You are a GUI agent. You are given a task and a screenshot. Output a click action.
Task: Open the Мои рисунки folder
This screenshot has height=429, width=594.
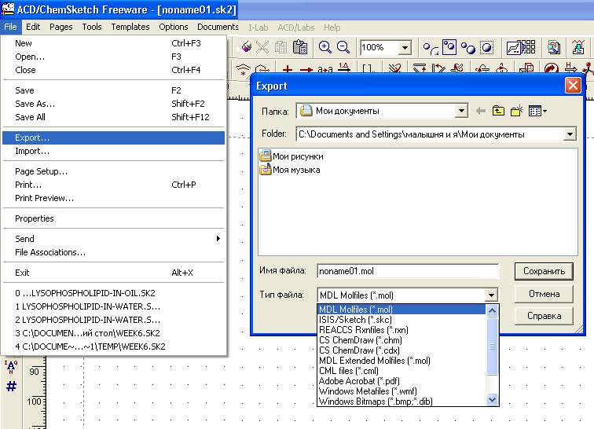(291, 156)
